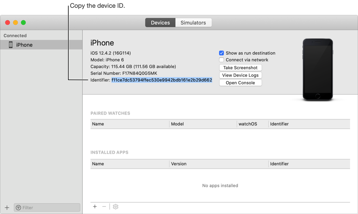Select iPhone in the Connected list
The image size is (358, 214).
click(24, 45)
